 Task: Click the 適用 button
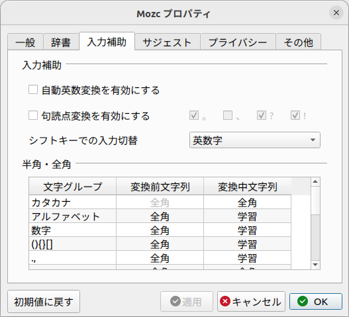coord(187,301)
